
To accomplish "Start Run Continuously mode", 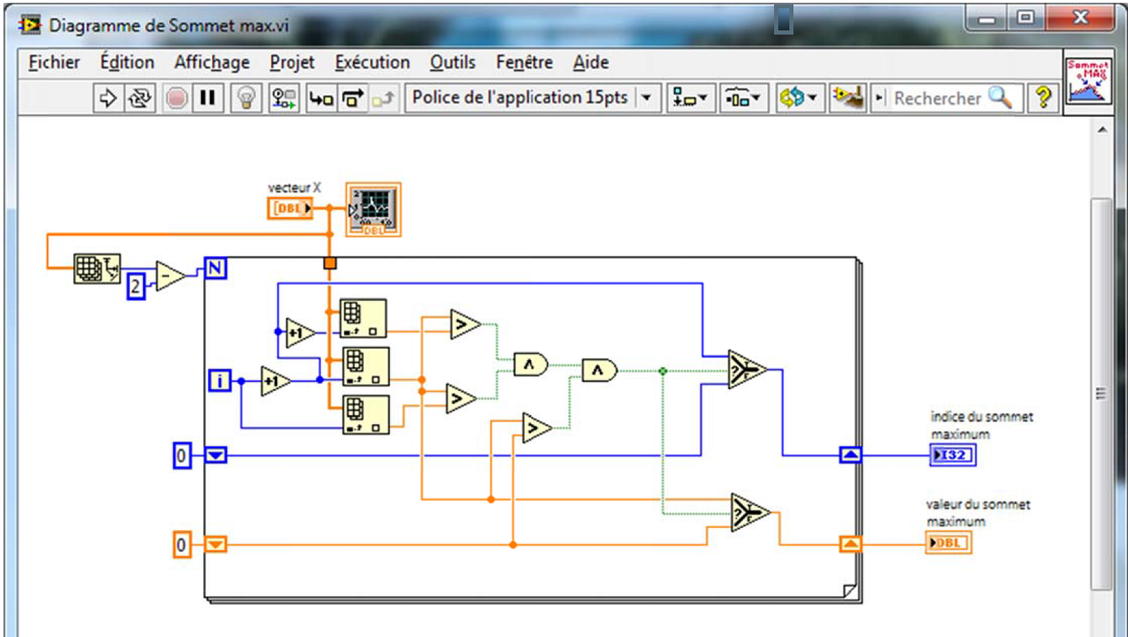I will pos(140,98).
